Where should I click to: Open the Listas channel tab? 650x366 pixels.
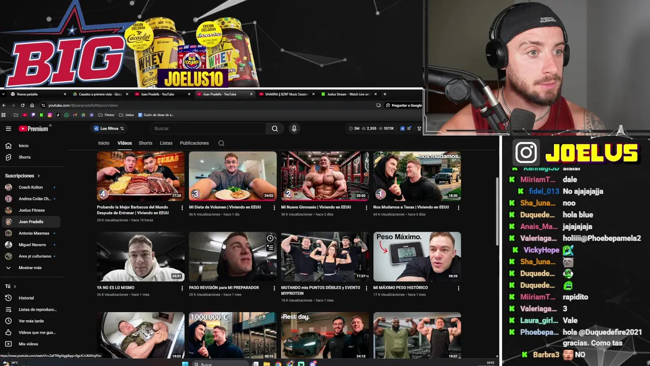(166, 143)
